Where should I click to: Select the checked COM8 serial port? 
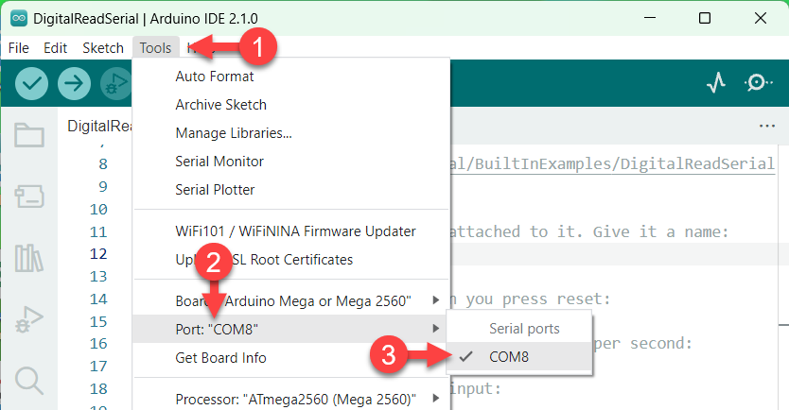tap(518, 357)
